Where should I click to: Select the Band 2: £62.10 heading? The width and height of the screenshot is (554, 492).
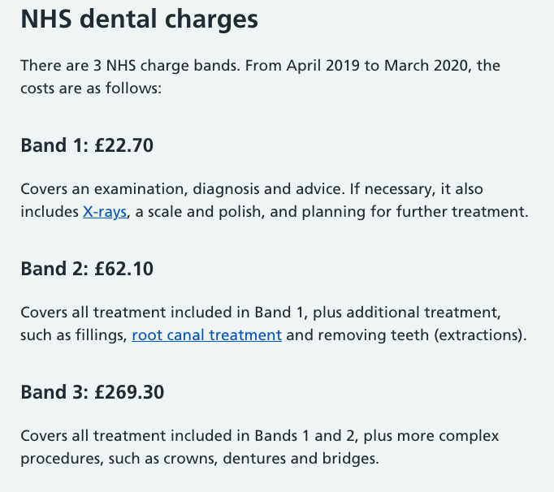point(87,269)
